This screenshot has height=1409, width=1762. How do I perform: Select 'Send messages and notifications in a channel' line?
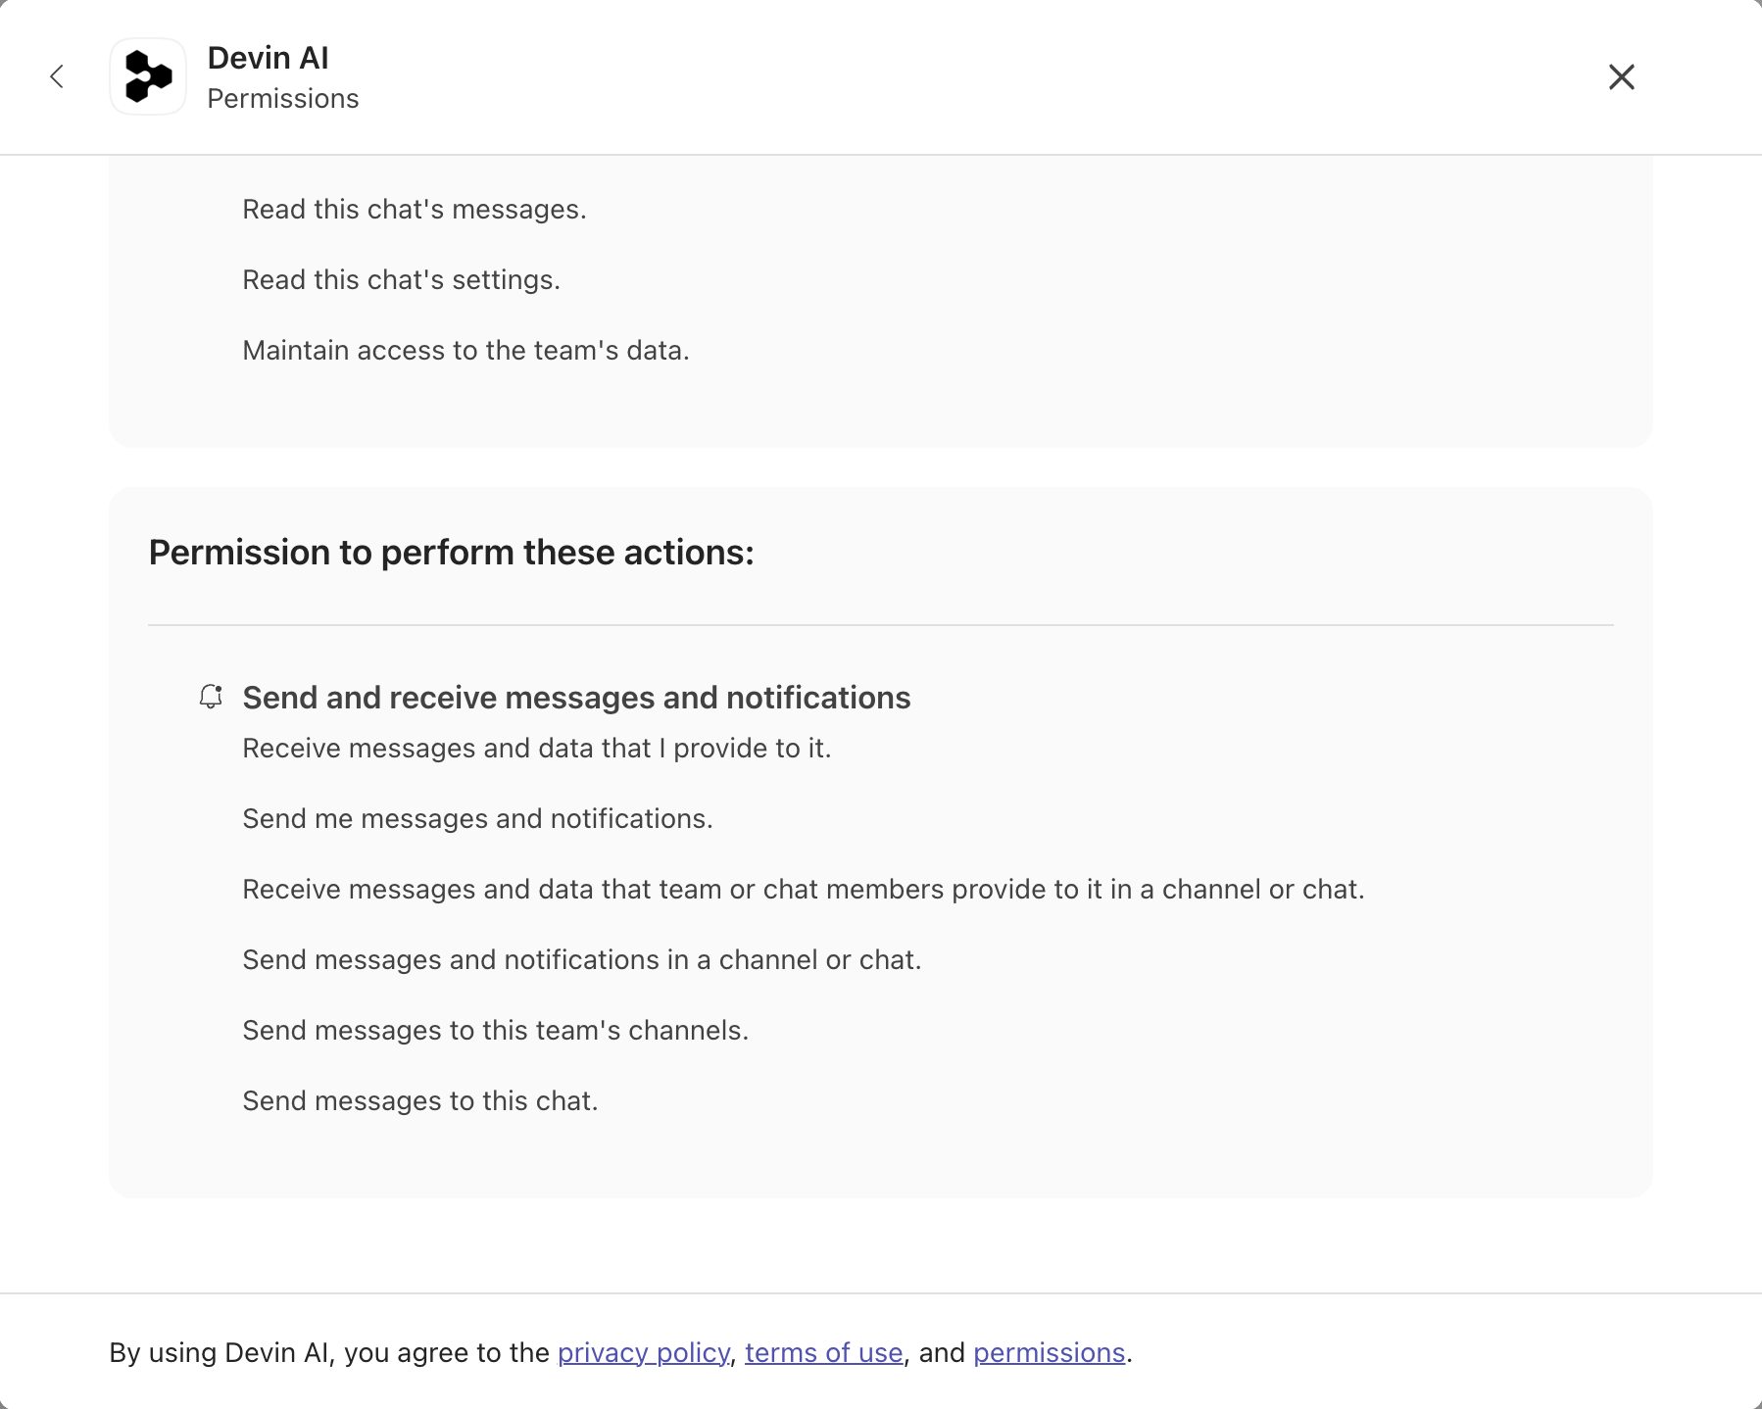click(581, 960)
